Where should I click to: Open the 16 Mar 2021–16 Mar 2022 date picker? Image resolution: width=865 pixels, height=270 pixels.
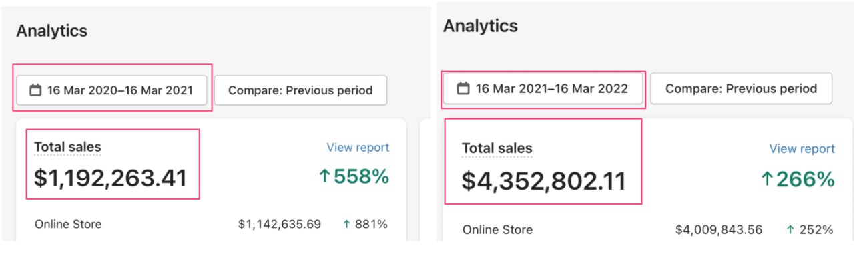point(543,88)
